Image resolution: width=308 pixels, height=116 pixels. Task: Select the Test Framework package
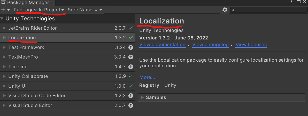click(67, 47)
